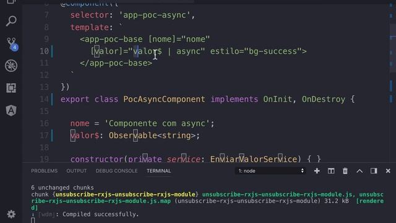
Task: Click 'async' pipe in line 10
Action: [x=188, y=51]
